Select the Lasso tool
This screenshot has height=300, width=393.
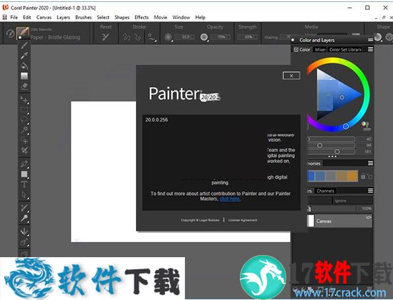[24, 120]
